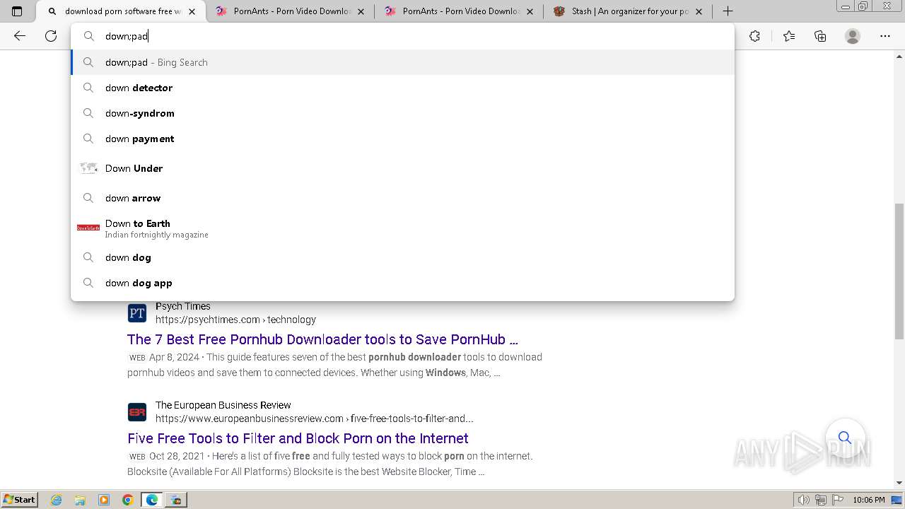
Task: Click search icon beside 'down detector'
Action: click(x=88, y=88)
